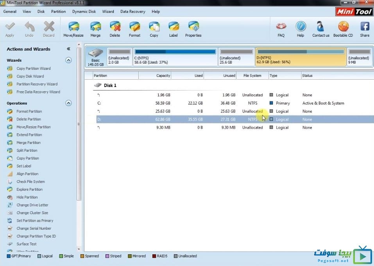The height and width of the screenshot is (266, 374).
Task: Open the FAQ lifebuoy icon
Action: [281, 26]
